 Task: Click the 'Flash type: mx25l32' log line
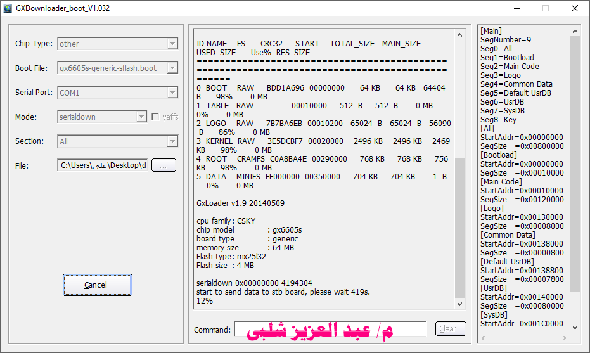(x=231, y=257)
